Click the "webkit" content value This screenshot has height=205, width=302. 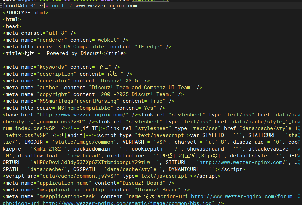[107, 40]
